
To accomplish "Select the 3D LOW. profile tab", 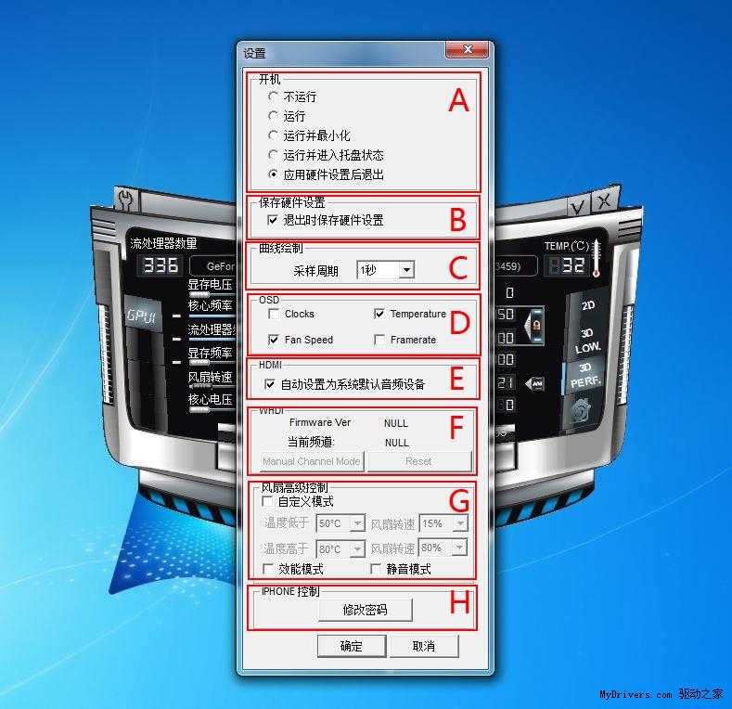I will 587,340.
